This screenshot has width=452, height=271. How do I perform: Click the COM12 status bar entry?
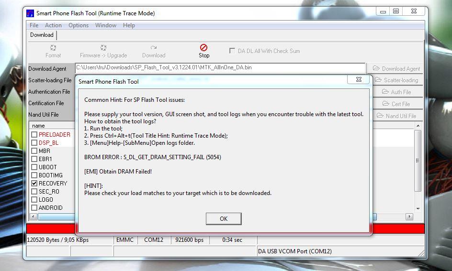(x=154, y=239)
